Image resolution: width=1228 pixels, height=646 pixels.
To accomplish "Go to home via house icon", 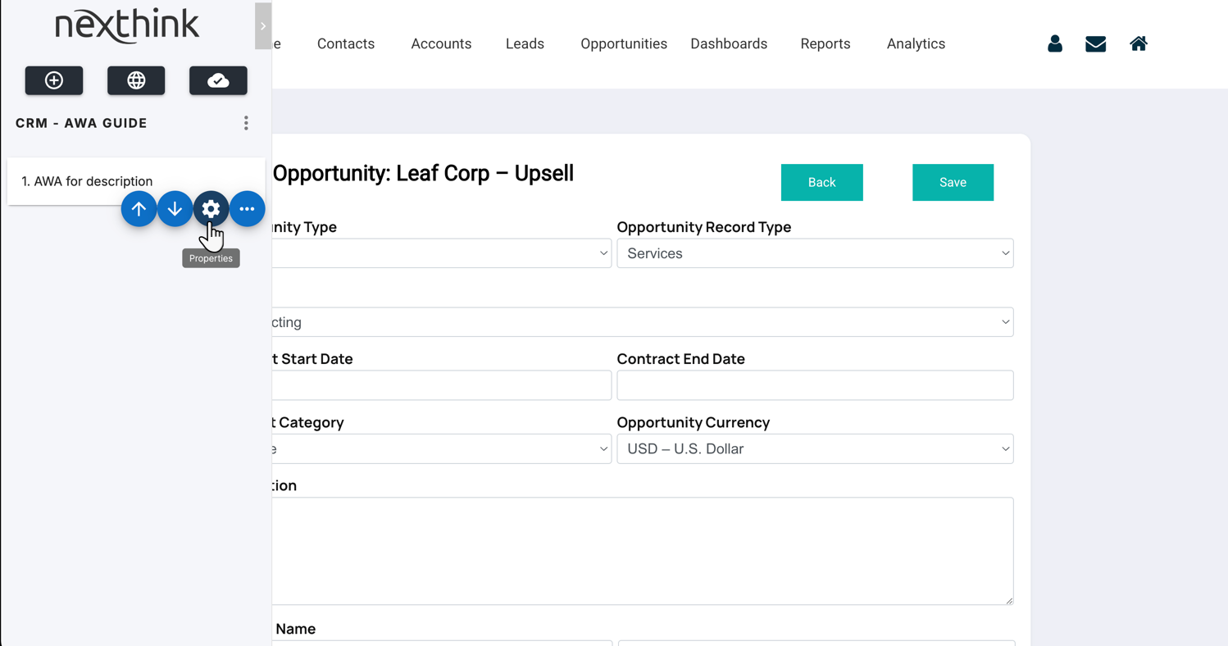I will (x=1138, y=44).
